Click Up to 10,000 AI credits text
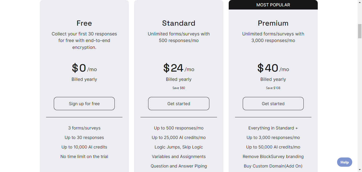The width and height of the screenshot is (362, 172). [84, 147]
